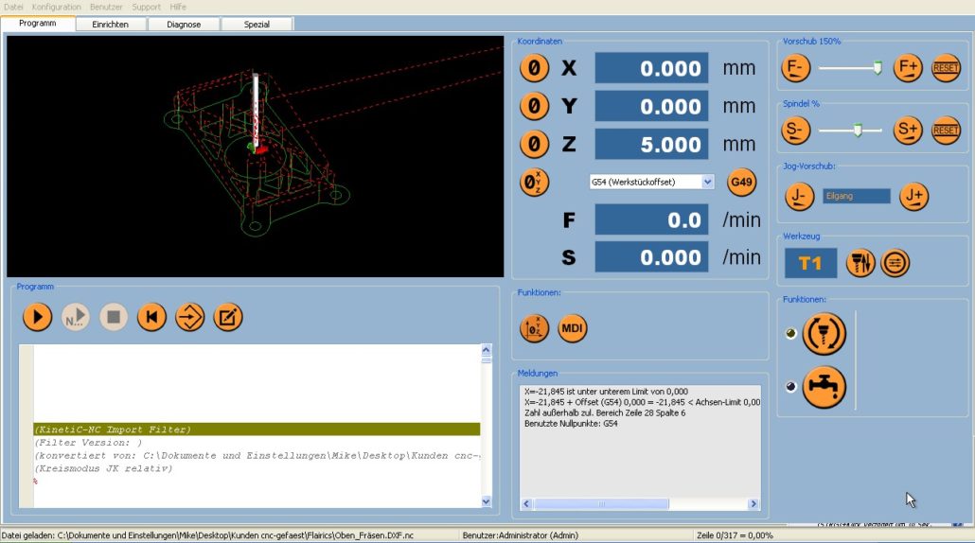Switch to the Einrichten tab
The width and height of the screenshot is (975, 543).
click(x=111, y=24)
